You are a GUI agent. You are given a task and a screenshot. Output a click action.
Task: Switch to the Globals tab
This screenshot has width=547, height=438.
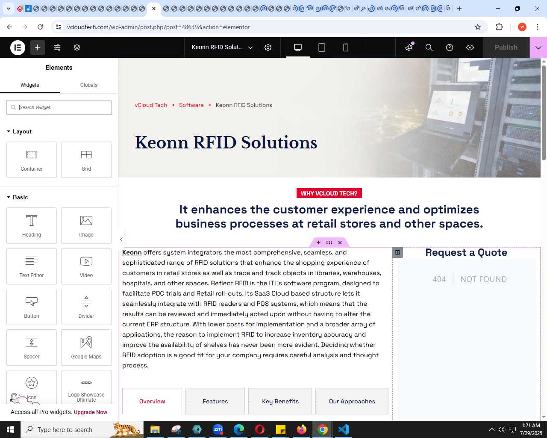tap(89, 85)
